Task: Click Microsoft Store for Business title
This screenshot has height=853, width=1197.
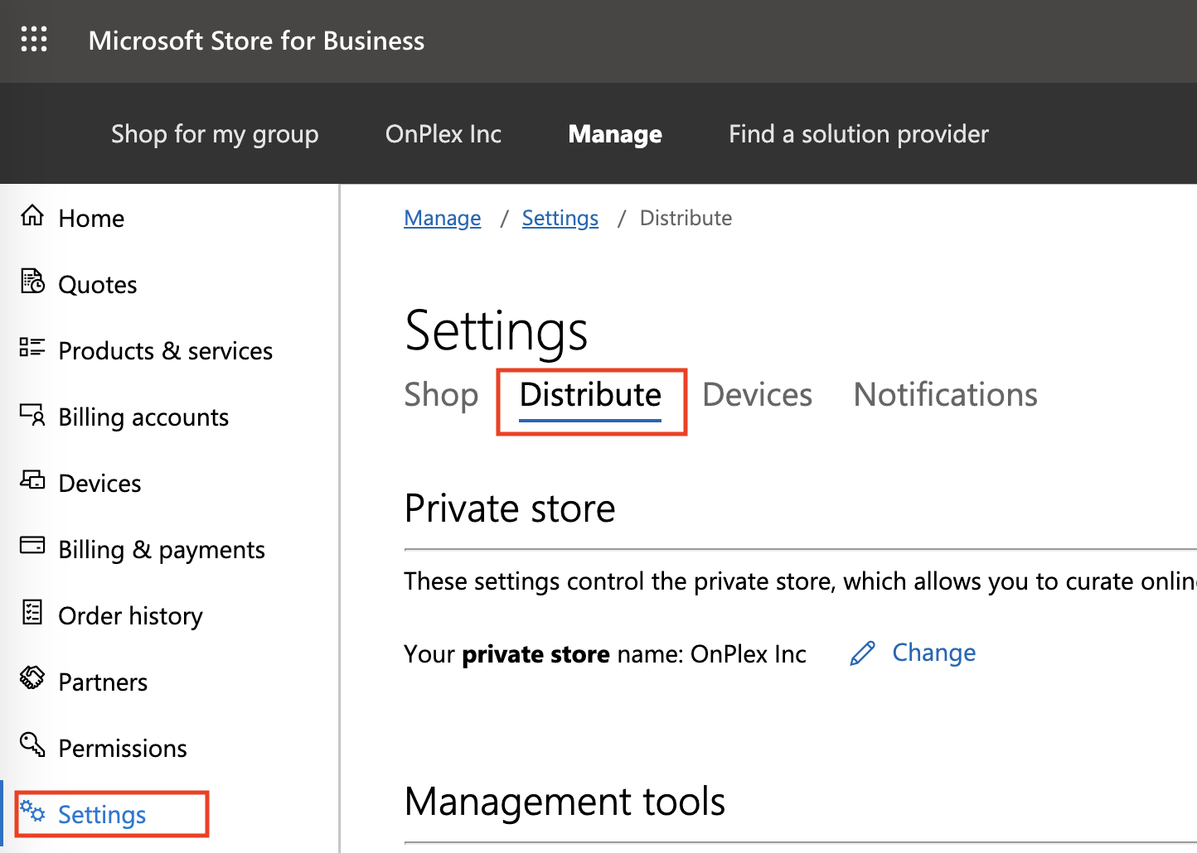Action: point(256,41)
